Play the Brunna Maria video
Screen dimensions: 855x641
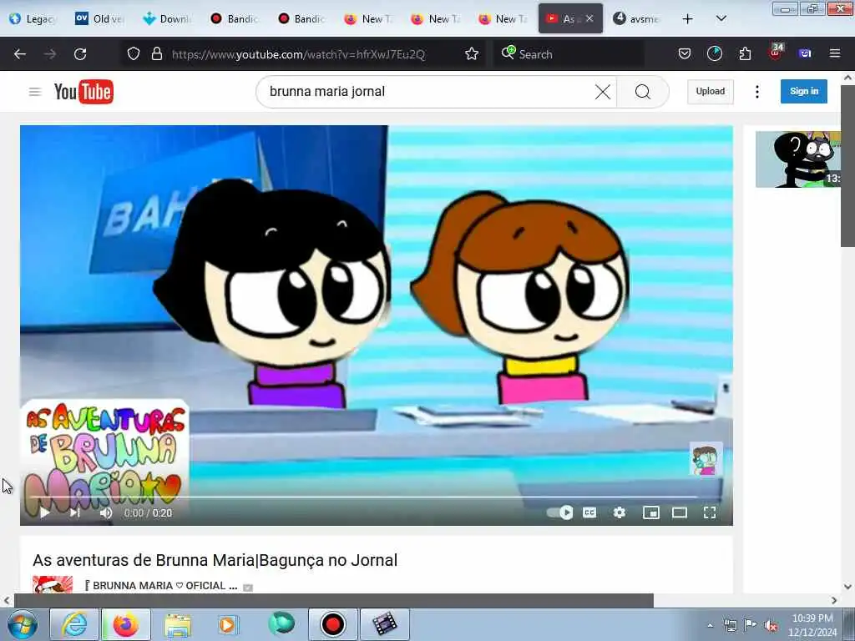point(45,512)
